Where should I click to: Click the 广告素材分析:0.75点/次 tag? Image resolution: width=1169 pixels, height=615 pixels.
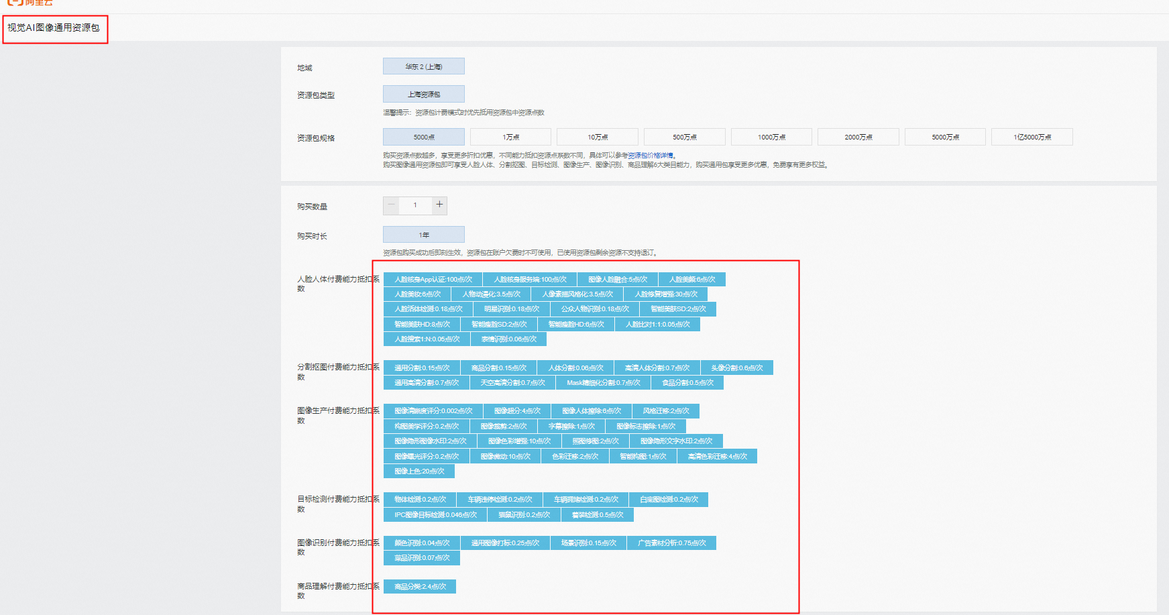(x=671, y=543)
